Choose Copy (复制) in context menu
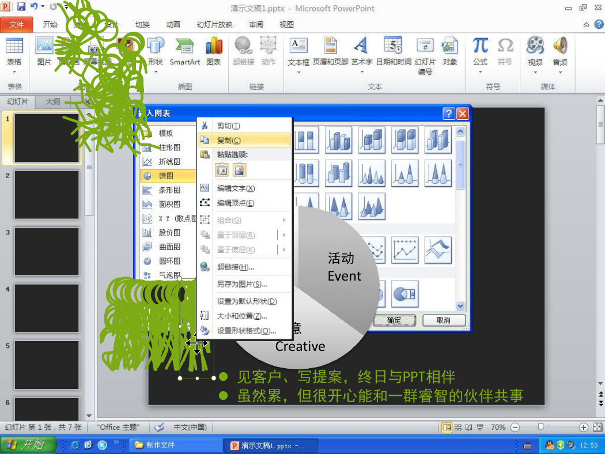This screenshot has height=454, width=605. click(244, 141)
